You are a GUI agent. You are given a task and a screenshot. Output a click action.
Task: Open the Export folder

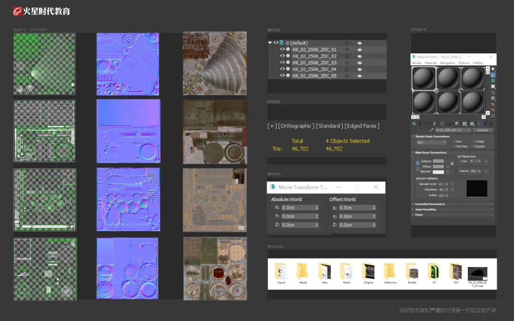click(281, 273)
